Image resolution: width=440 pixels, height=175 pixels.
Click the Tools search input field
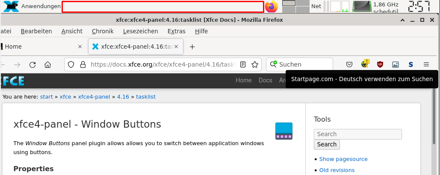tap(358, 134)
